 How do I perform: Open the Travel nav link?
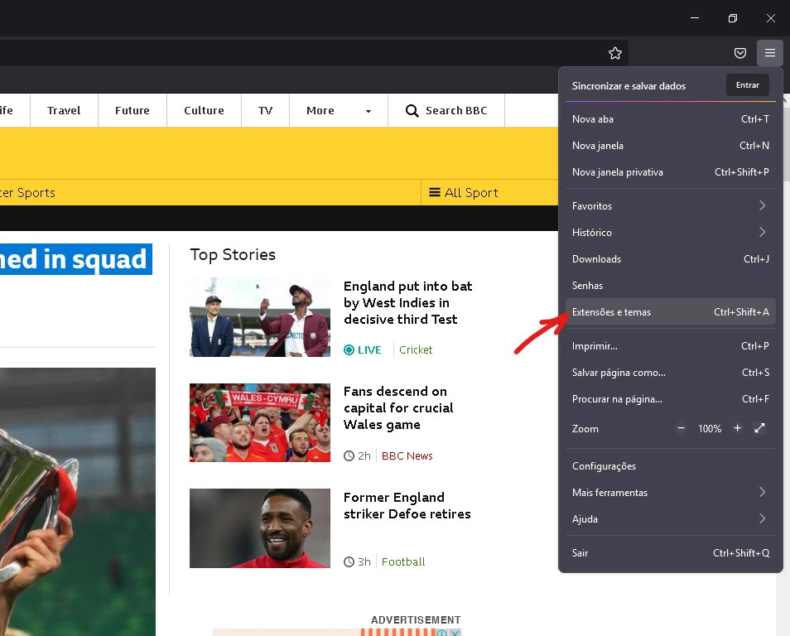(64, 110)
